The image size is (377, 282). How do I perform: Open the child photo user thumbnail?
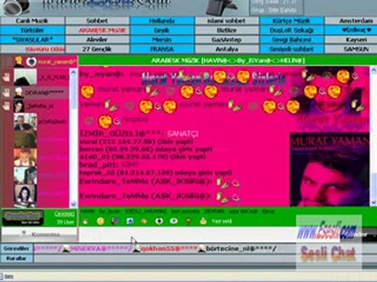(x=25, y=157)
